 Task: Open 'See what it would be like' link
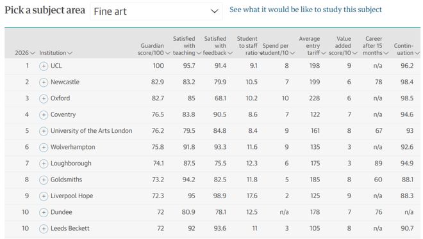click(x=305, y=10)
